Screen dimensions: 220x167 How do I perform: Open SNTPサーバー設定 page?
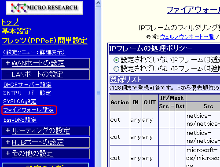coord(27,93)
